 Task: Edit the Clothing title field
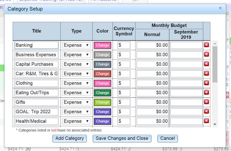pyautogui.click(x=37, y=83)
